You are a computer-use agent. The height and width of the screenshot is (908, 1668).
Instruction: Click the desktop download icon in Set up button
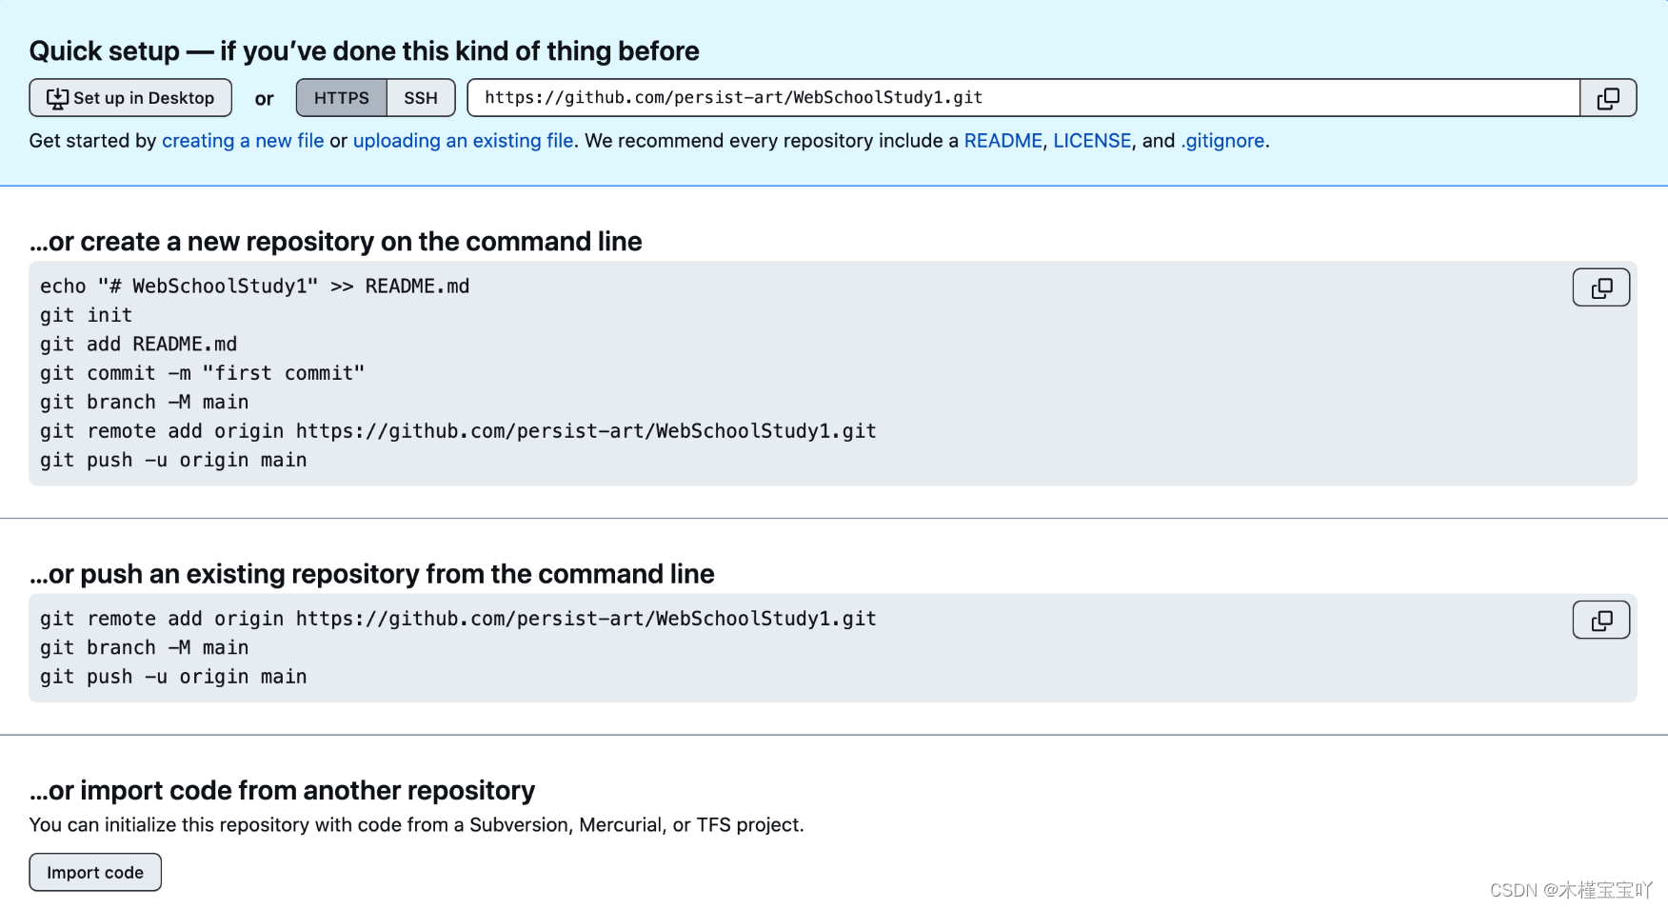[57, 98]
